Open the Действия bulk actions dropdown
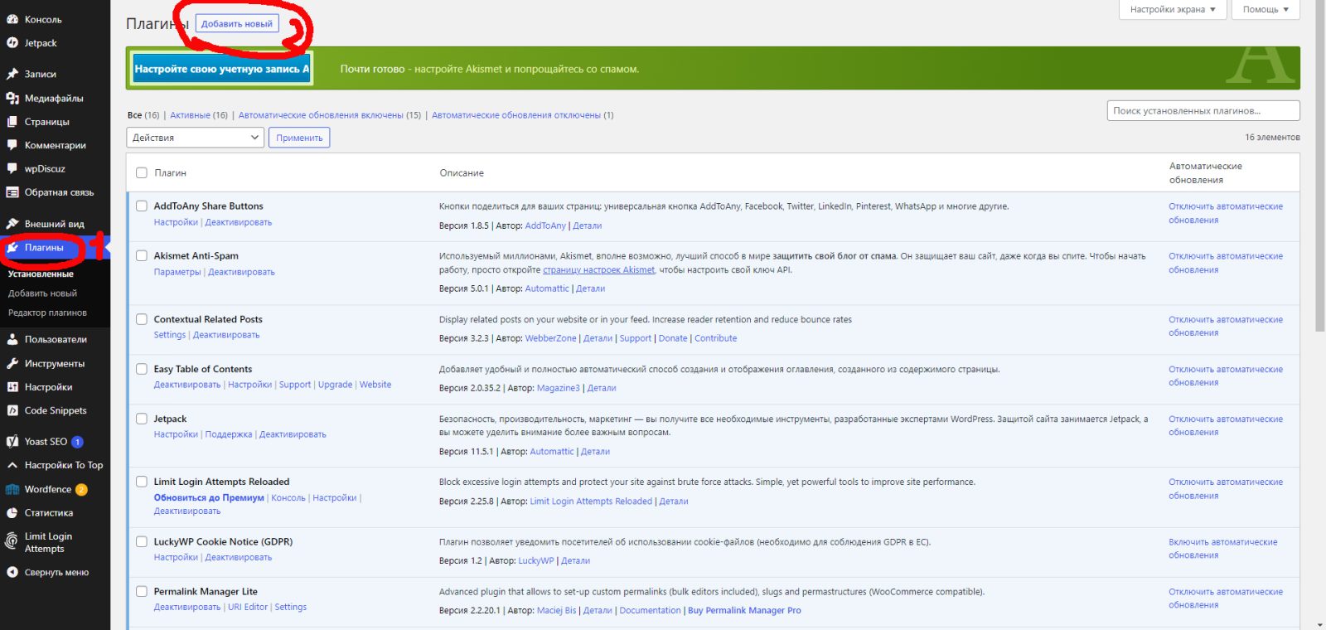Viewport: 1326px width, 630px height. [195, 138]
